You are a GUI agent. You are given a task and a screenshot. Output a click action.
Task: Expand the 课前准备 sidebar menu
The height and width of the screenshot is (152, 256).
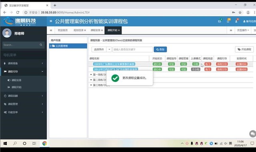point(23,63)
